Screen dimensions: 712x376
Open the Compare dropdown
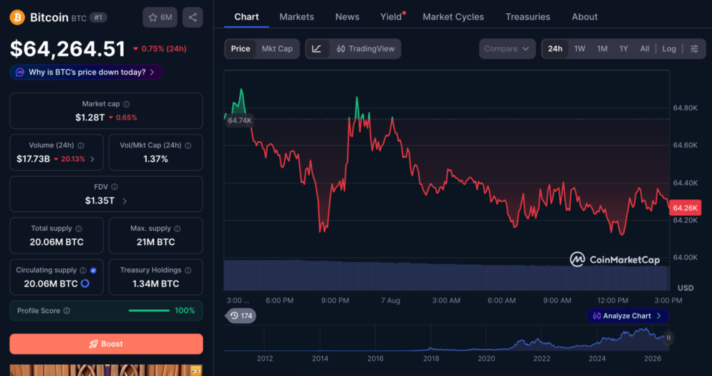click(507, 49)
